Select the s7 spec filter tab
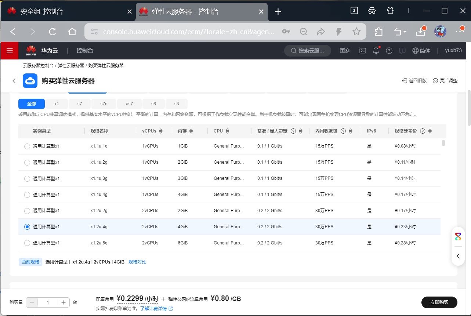471x316 pixels. [80, 104]
